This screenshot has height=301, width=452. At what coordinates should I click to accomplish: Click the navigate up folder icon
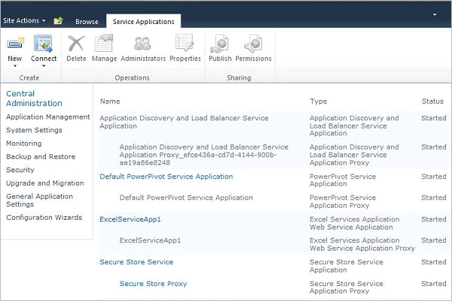click(59, 21)
